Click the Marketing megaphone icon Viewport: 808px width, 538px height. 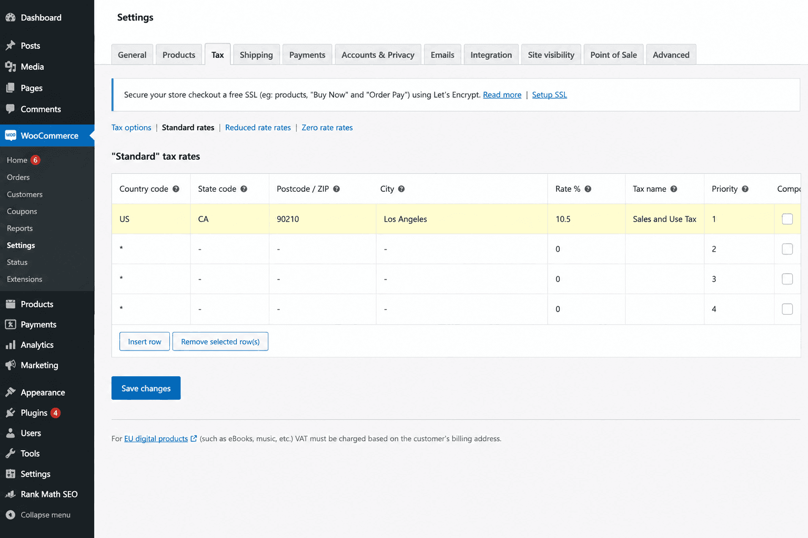tap(11, 365)
